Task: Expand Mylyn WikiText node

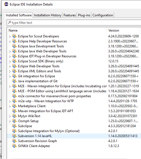Action: click(10, 116)
